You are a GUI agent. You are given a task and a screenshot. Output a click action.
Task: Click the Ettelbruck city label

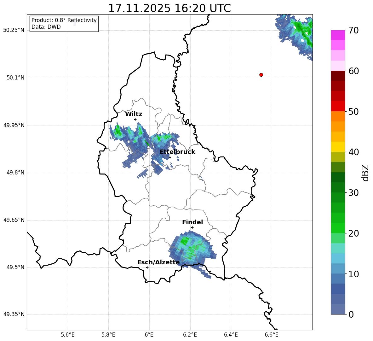[x=177, y=152]
